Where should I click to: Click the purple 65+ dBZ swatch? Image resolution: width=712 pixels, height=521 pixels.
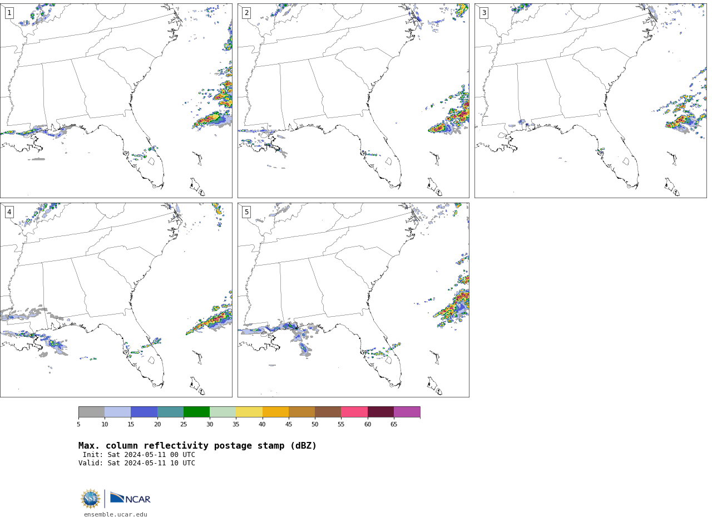(407, 412)
